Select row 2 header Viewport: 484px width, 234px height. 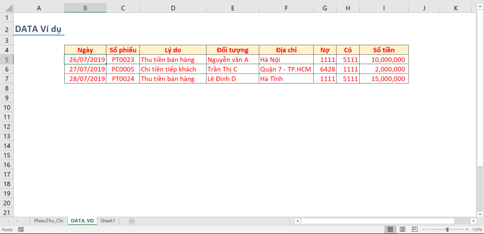(7, 30)
